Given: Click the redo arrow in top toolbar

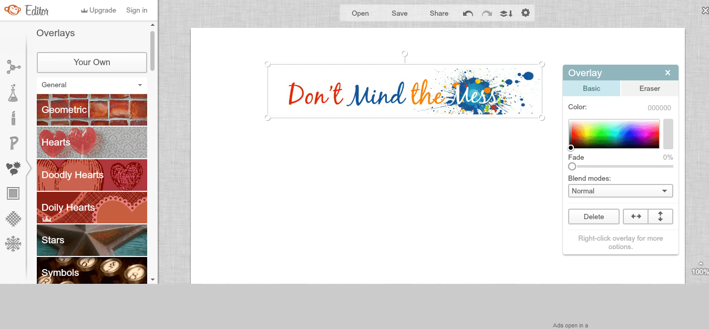Looking at the screenshot, I should (x=487, y=14).
